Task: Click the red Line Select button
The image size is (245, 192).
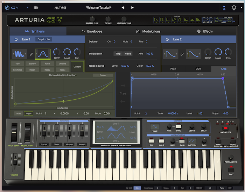Action: 225,128
